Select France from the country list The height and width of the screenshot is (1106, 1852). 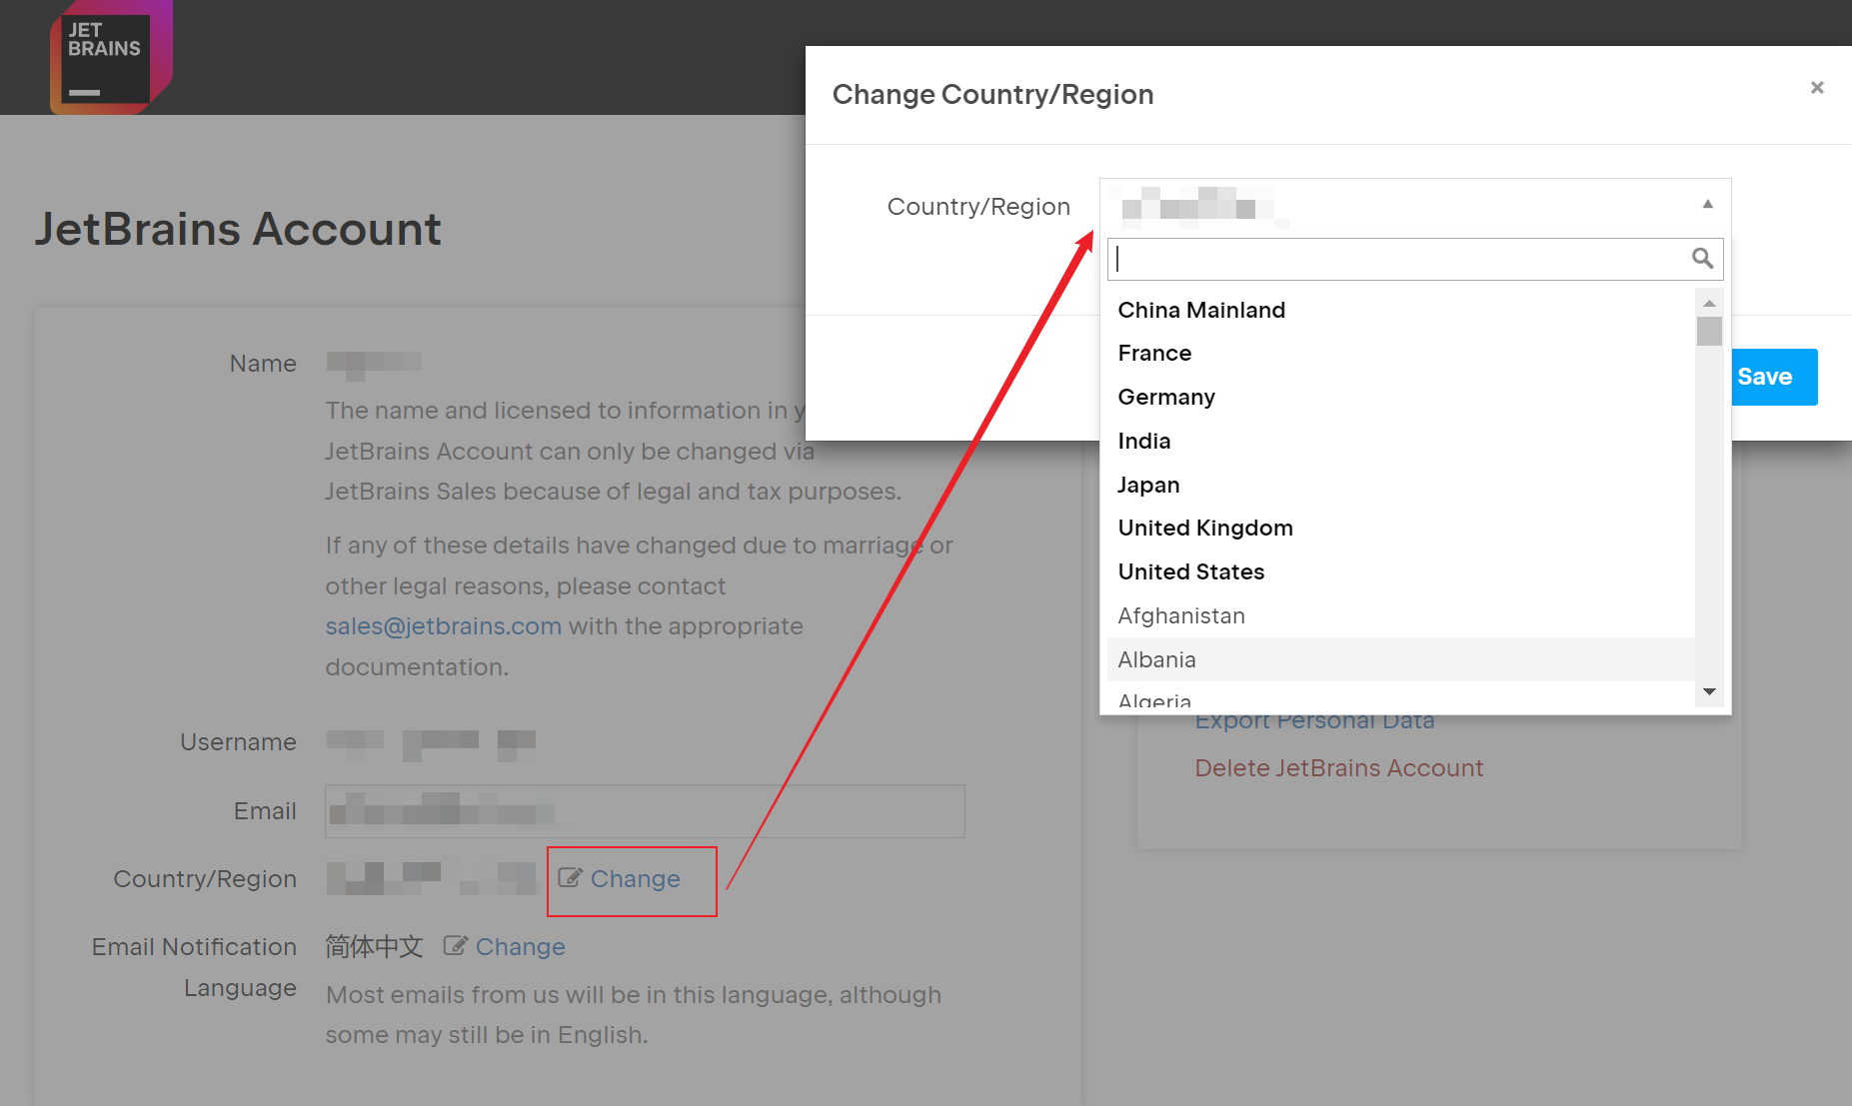tap(1400, 354)
